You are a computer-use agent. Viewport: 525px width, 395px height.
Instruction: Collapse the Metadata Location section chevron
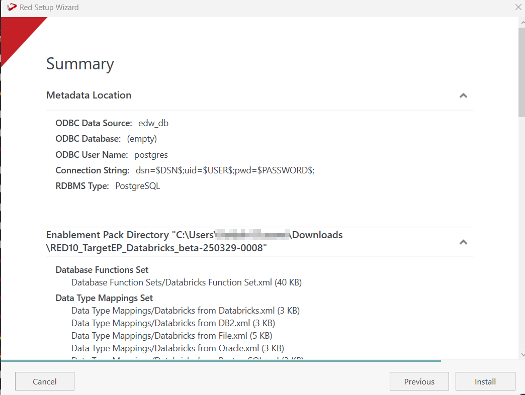464,95
